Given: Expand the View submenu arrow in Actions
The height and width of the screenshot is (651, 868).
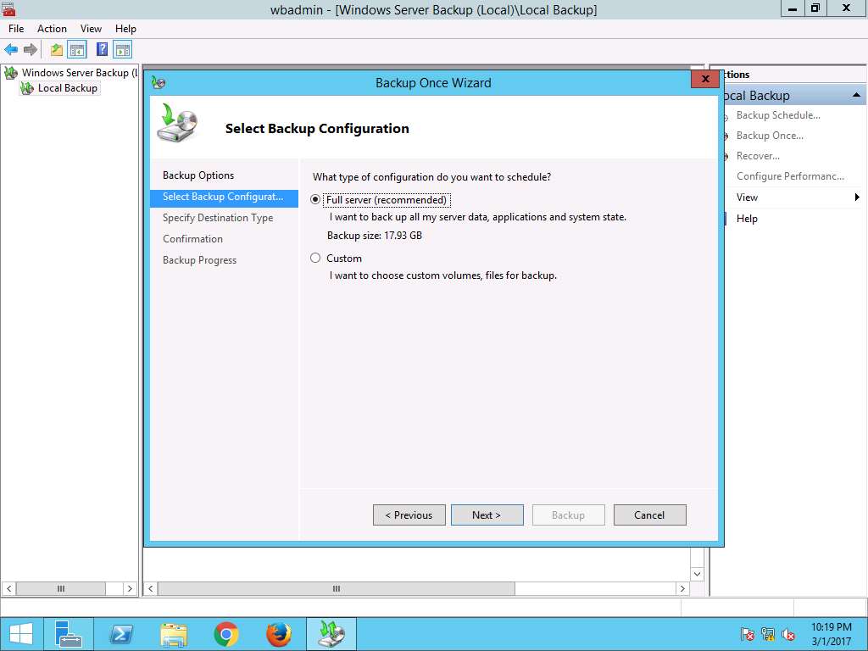Looking at the screenshot, I should point(857,197).
